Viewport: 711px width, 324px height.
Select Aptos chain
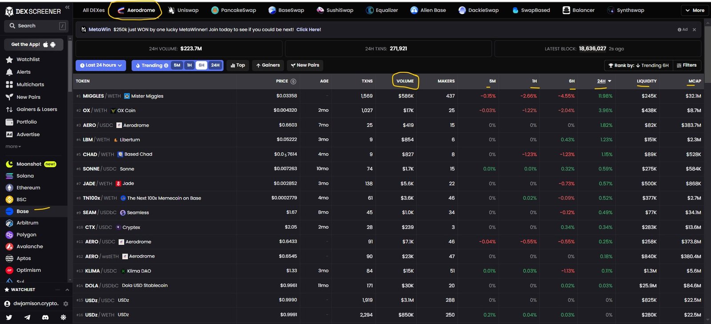[x=24, y=258]
